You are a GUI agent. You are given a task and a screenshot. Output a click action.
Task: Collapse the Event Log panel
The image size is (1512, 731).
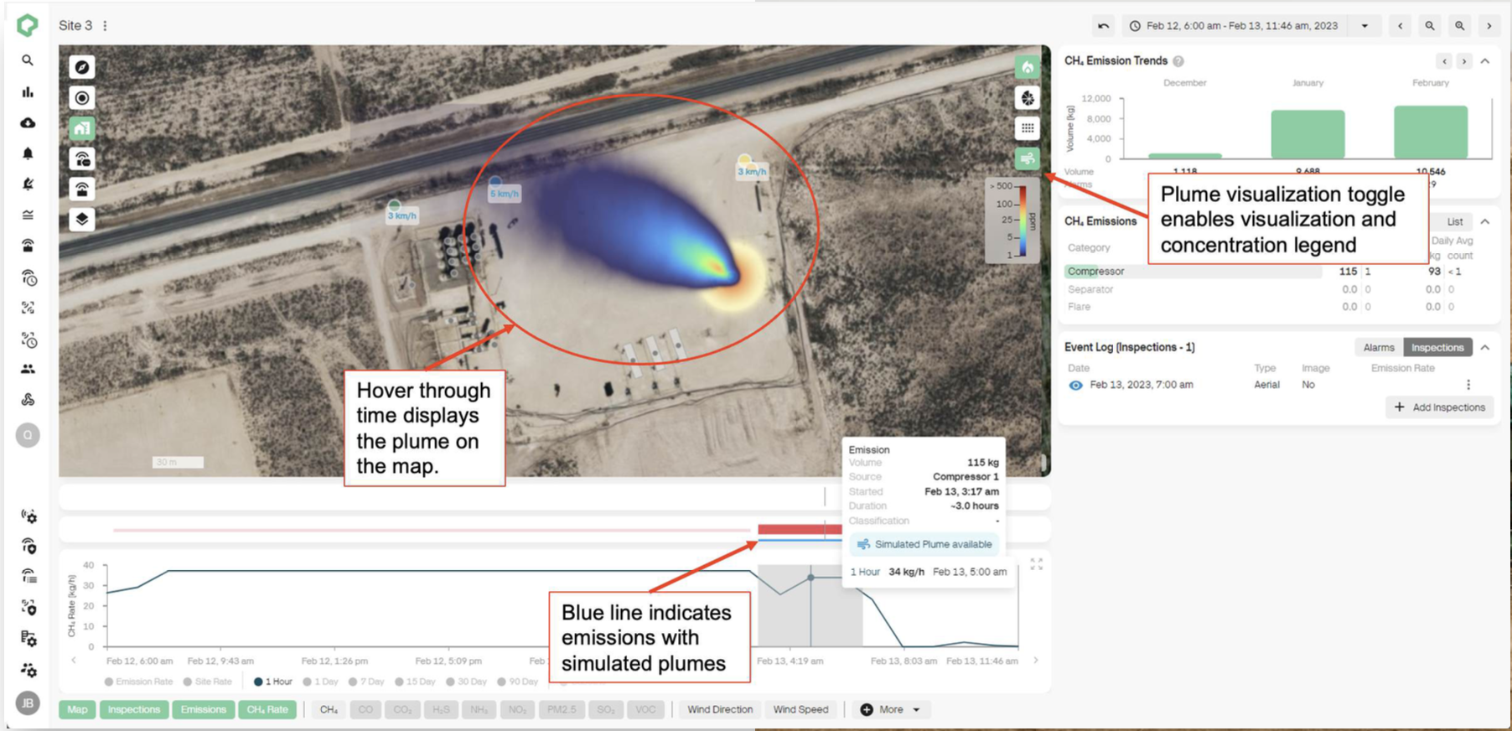tap(1484, 347)
